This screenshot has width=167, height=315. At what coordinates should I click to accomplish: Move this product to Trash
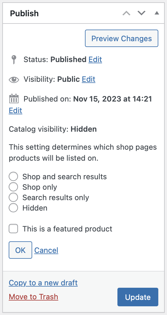pyautogui.click(x=34, y=297)
